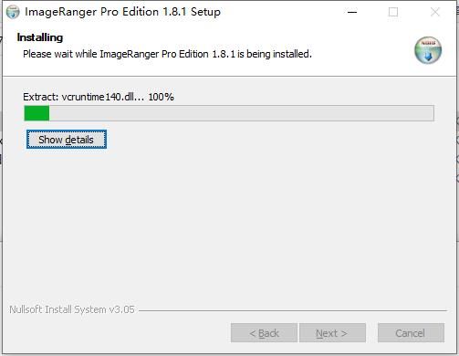This screenshot has height=356, width=459.
Task: Click the ImageRanger setup icon in title bar
Action: (x=13, y=12)
